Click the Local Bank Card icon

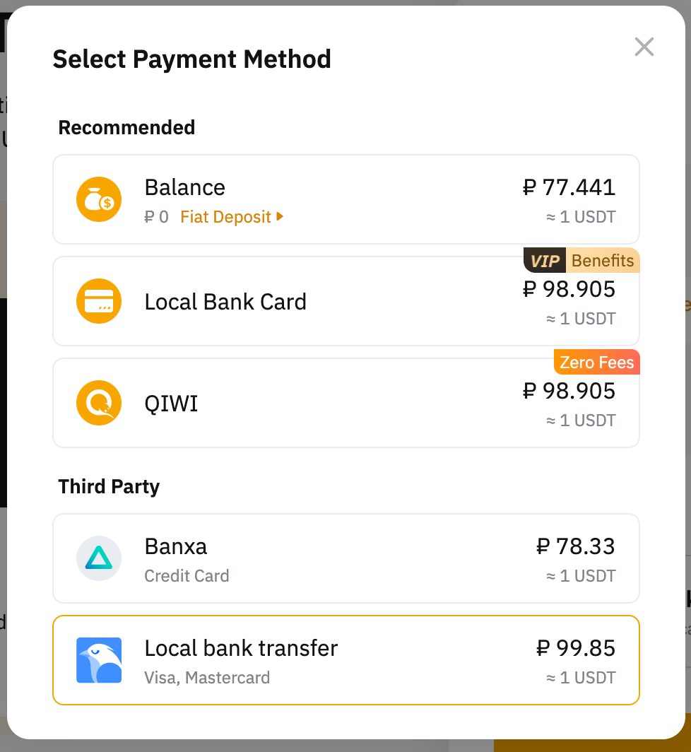(x=99, y=301)
